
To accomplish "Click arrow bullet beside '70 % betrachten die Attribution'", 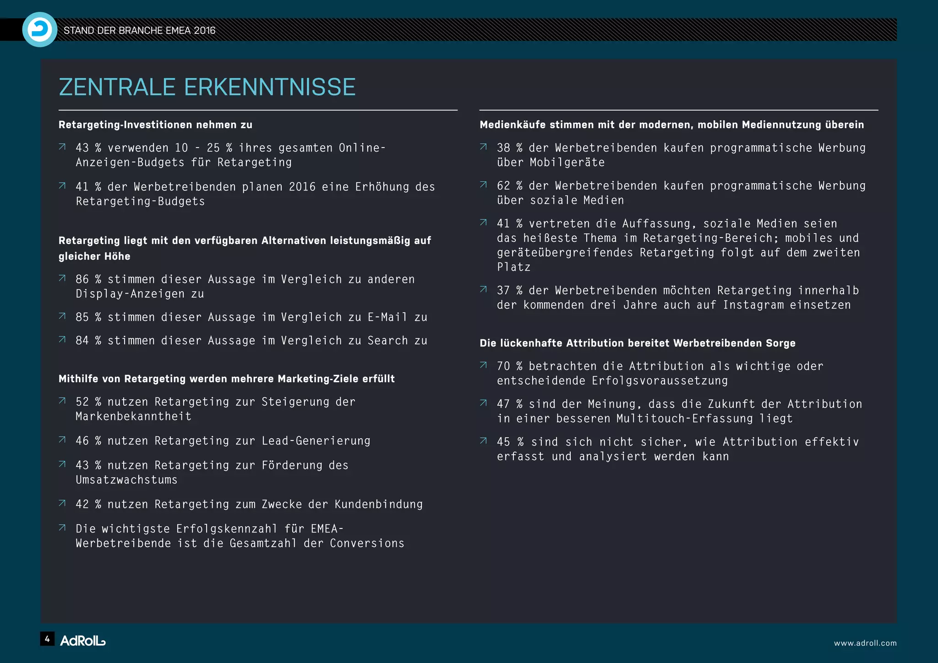I will 483,365.
